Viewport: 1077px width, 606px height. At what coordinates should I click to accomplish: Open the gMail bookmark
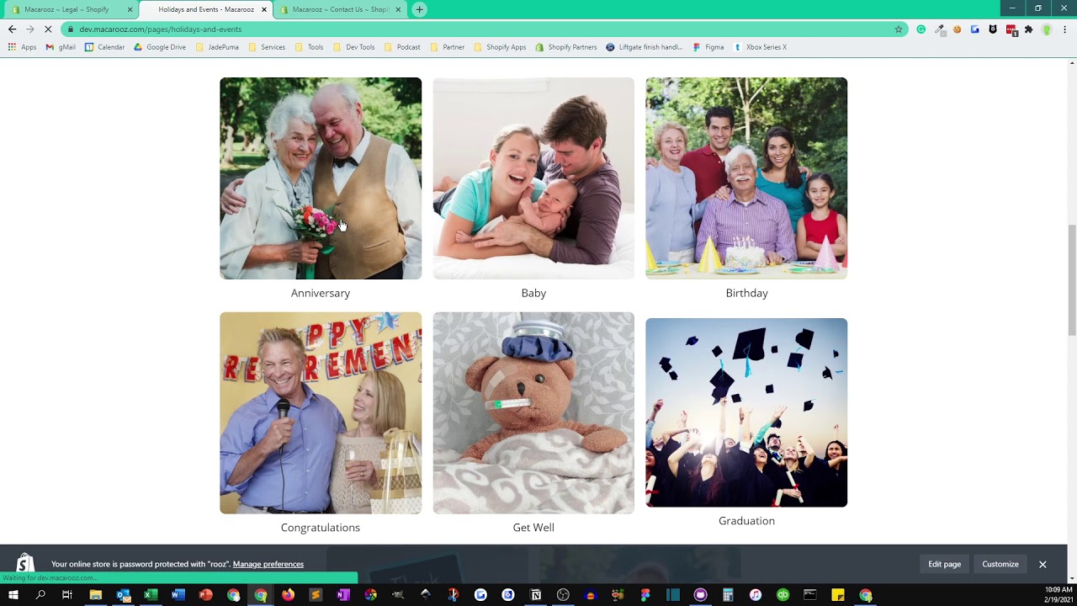click(x=61, y=47)
